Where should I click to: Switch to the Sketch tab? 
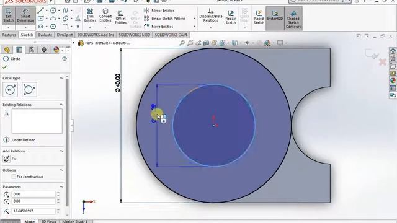(x=27, y=35)
